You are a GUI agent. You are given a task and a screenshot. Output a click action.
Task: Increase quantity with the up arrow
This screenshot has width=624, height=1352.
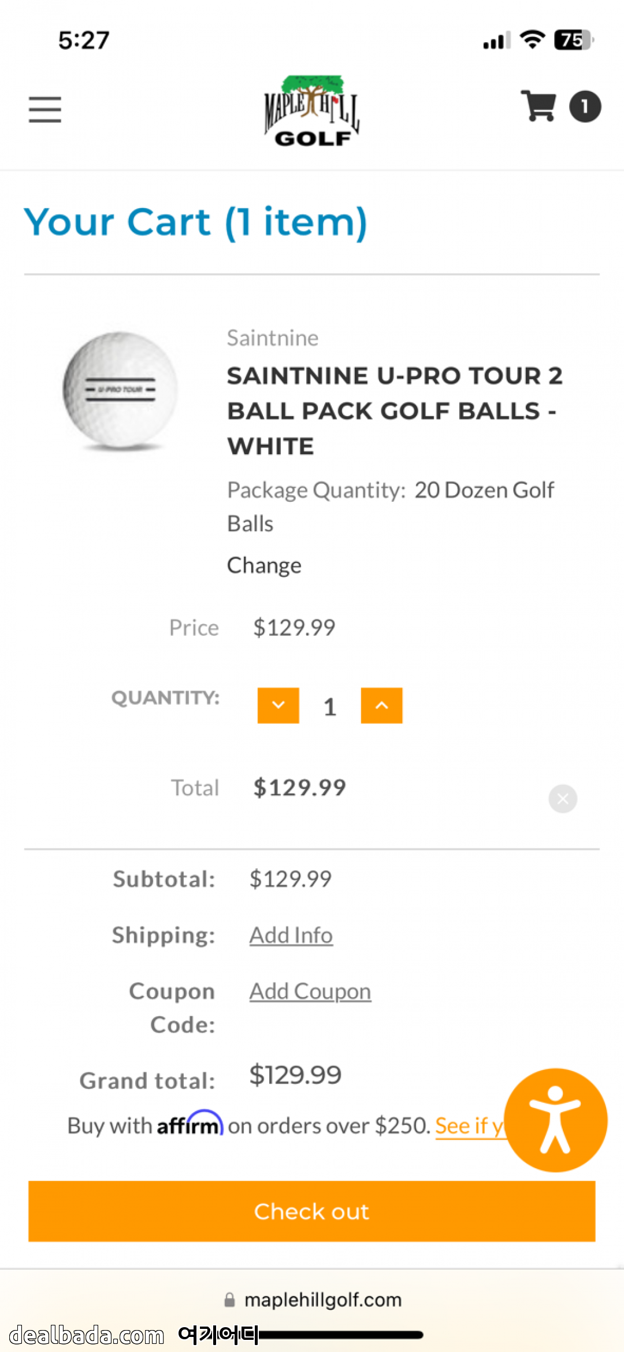pos(381,705)
